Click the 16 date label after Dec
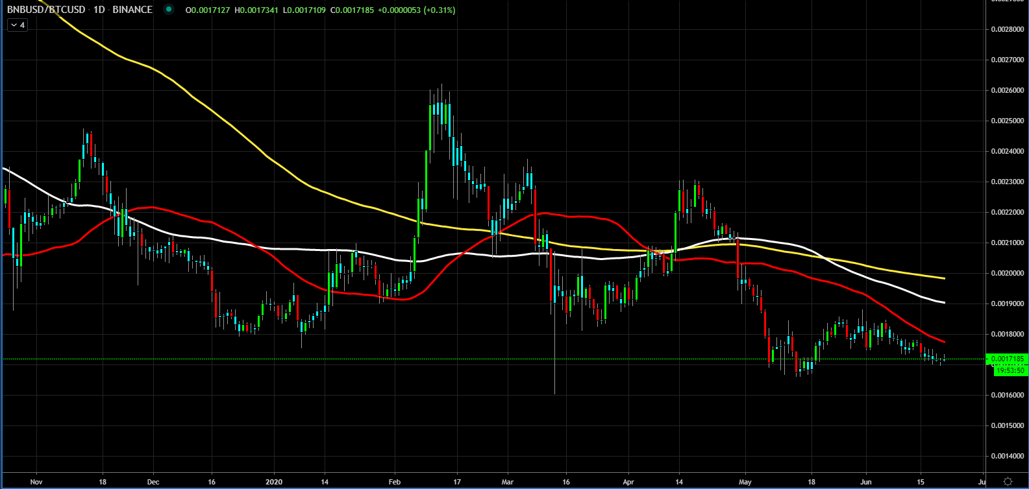Image resolution: width=1029 pixels, height=489 pixels. 212,482
